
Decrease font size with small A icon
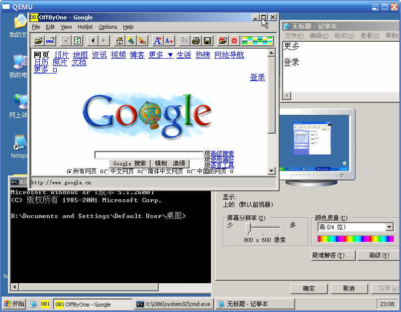(x=169, y=41)
